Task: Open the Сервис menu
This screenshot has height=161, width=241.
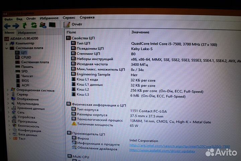Action: (69, 18)
